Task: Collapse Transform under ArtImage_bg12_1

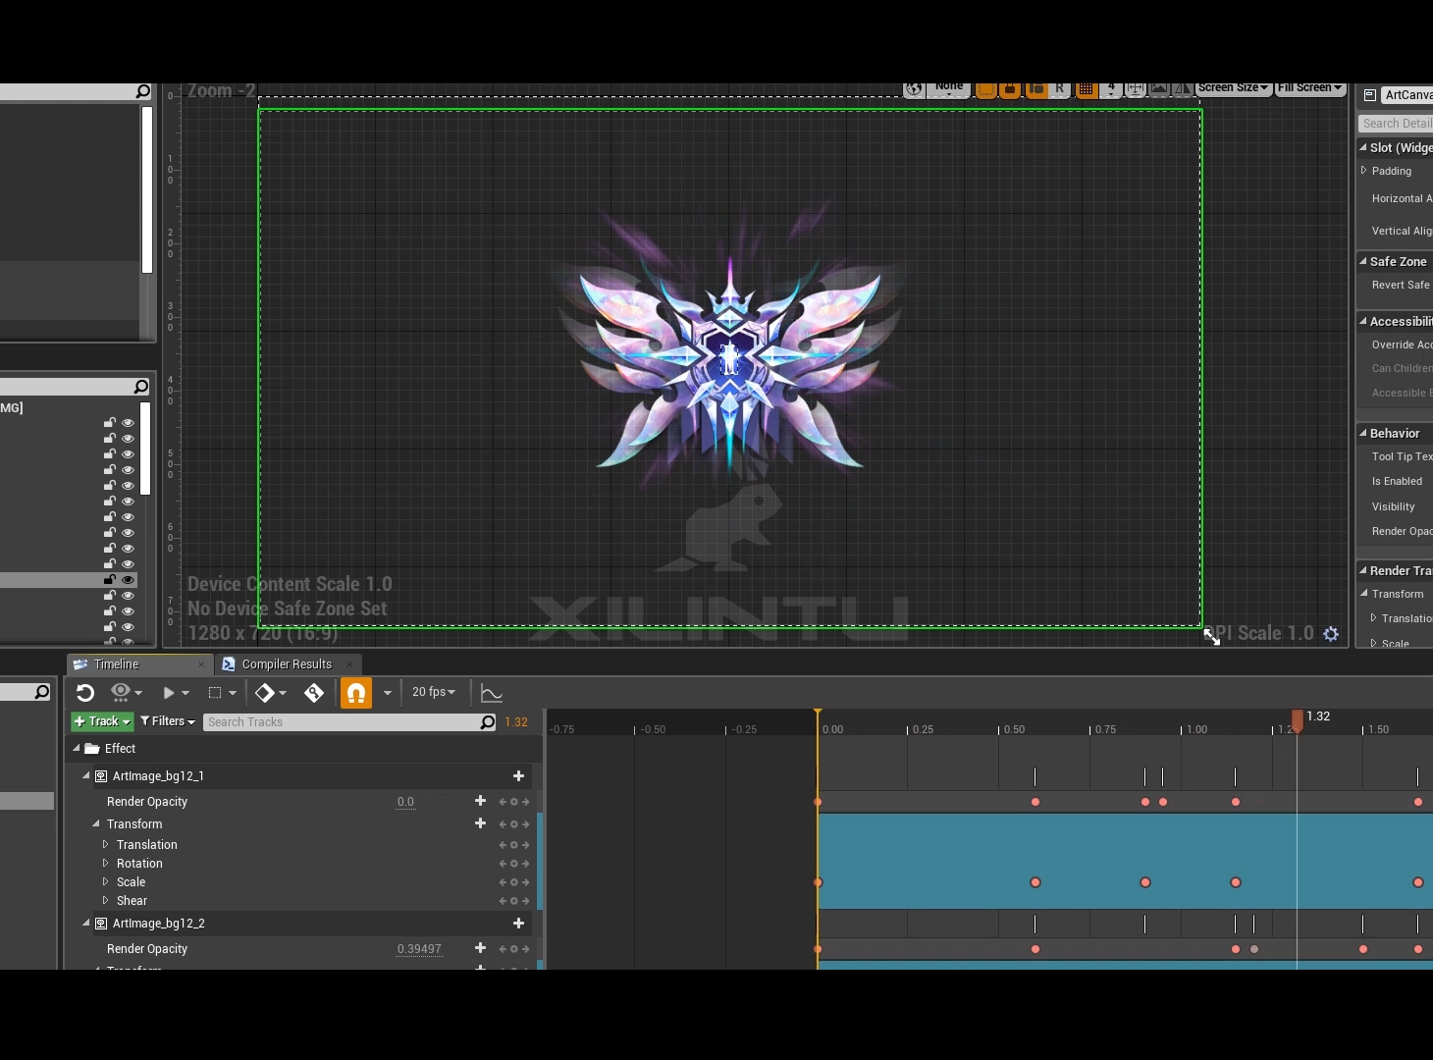Action: coord(96,823)
